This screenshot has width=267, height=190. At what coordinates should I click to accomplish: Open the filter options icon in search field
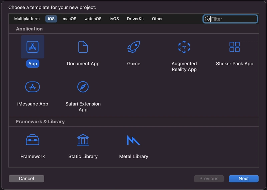pos(207,19)
